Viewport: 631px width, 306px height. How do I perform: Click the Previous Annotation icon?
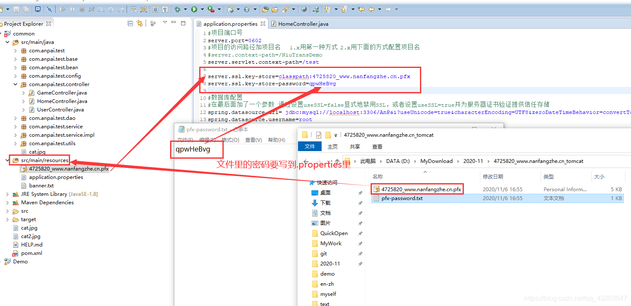coord(344,9)
